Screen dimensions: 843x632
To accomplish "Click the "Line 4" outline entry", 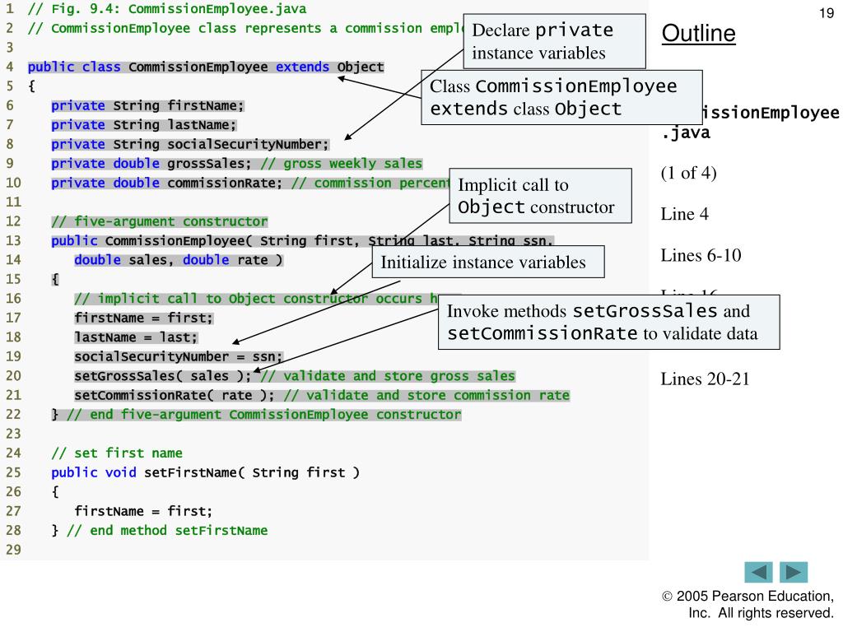I will [684, 214].
